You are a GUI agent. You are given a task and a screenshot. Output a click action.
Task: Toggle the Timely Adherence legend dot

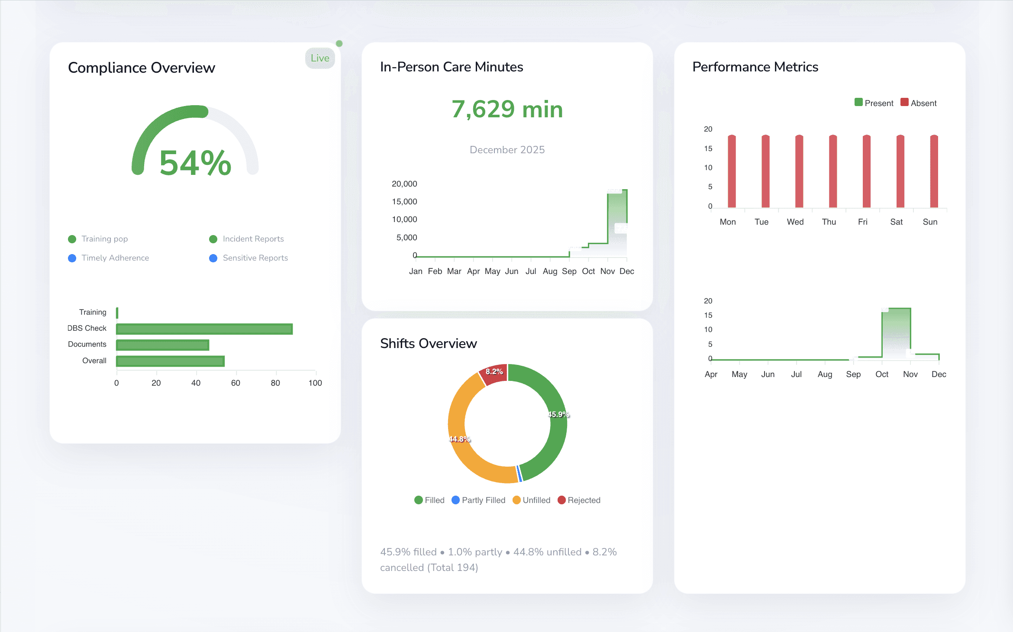[72, 258]
